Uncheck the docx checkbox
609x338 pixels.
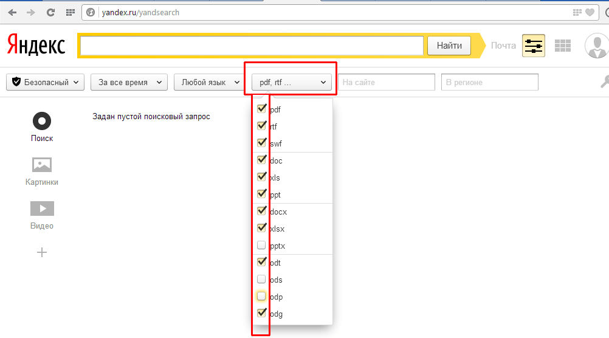(x=261, y=211)
